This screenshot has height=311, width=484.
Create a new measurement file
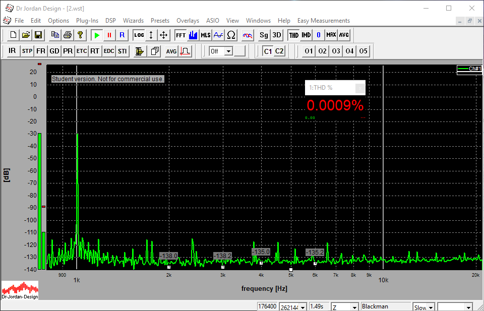tap(13, 35)
